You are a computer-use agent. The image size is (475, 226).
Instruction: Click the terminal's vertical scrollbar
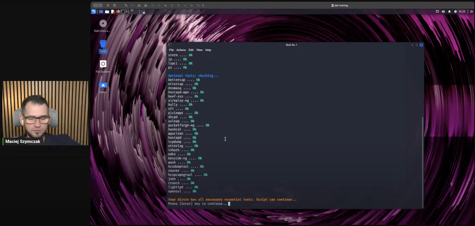pos(422,162)
